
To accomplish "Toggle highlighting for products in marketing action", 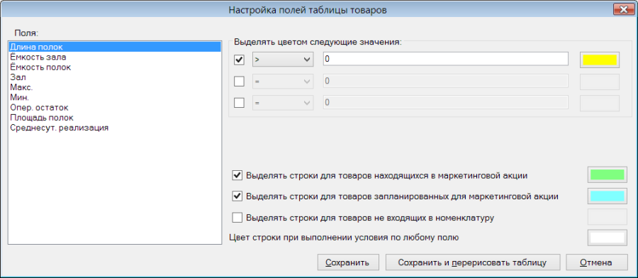I will tap(237, 176).
